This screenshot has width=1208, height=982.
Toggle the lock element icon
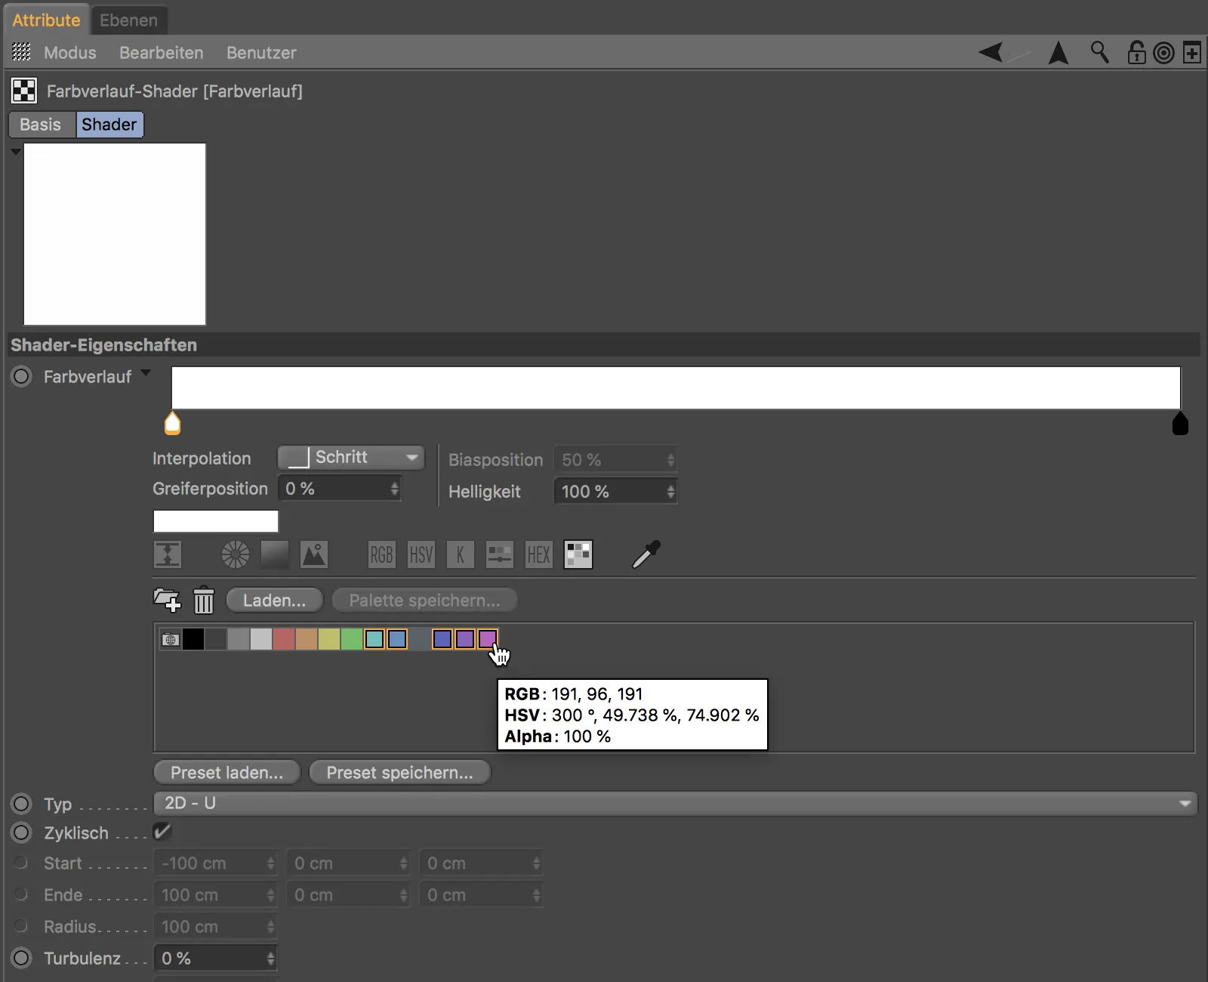click(x=1136, y=52)
